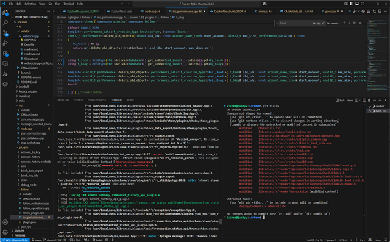This screenshot has height=242, width=390.
Task: Switch to the PROBLEMS panel tab
Action: click(x=63, y=100)
